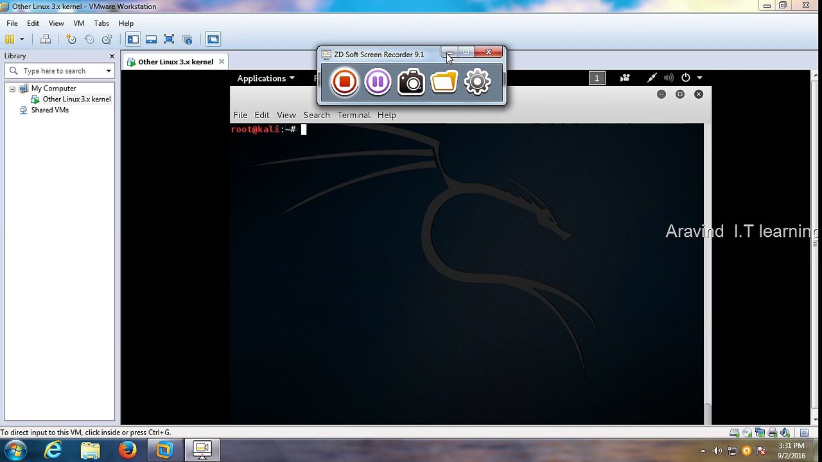822x462 pixels.
Task: Open the VMware File menu
Action: coord(12,23)
